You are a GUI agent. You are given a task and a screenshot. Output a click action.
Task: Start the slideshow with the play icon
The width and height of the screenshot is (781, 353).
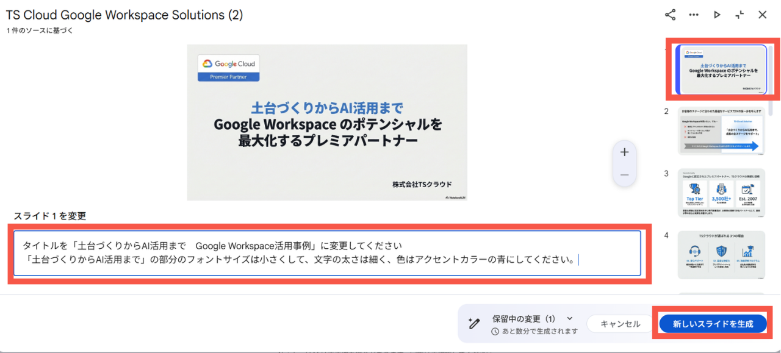[717, 15]
